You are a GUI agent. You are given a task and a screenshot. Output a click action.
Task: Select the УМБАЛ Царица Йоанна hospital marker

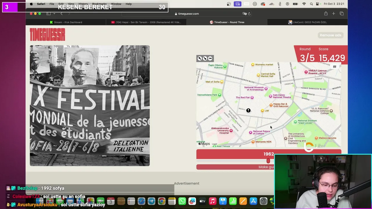(306, 72)
